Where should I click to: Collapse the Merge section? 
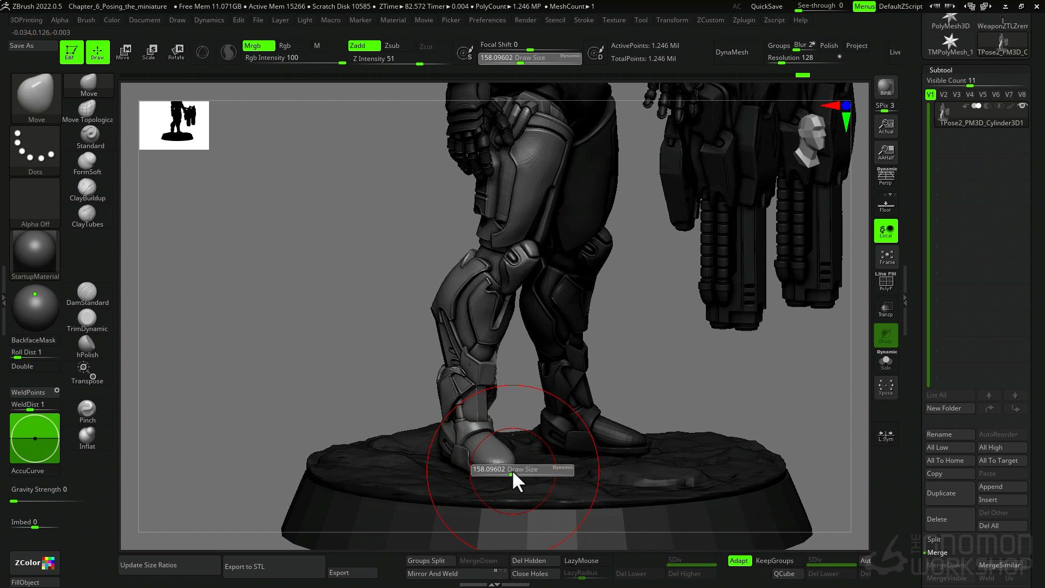937,553
